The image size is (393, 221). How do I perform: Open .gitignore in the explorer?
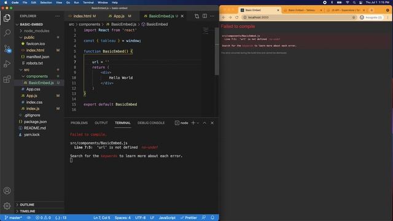click(32, 115)
